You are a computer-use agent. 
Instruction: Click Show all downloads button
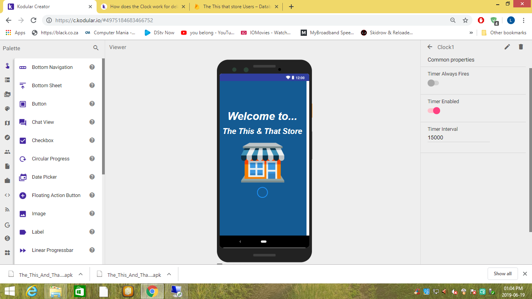point(502,274)
